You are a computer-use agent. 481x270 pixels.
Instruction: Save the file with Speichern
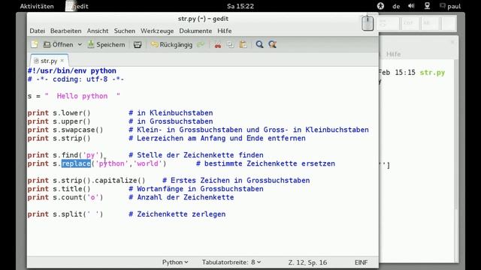point(107,45)
